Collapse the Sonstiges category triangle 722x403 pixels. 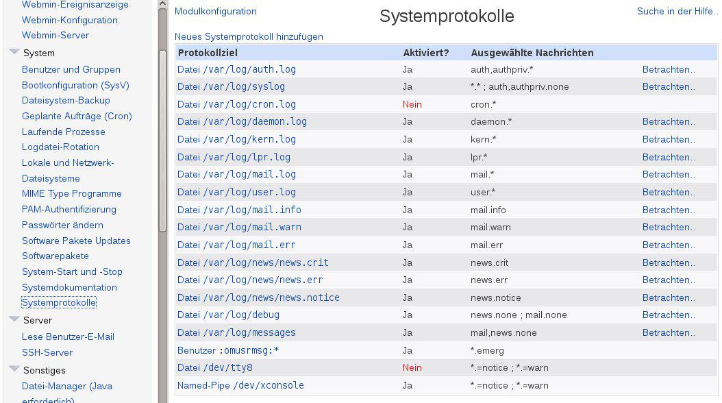tap(14, 369)
